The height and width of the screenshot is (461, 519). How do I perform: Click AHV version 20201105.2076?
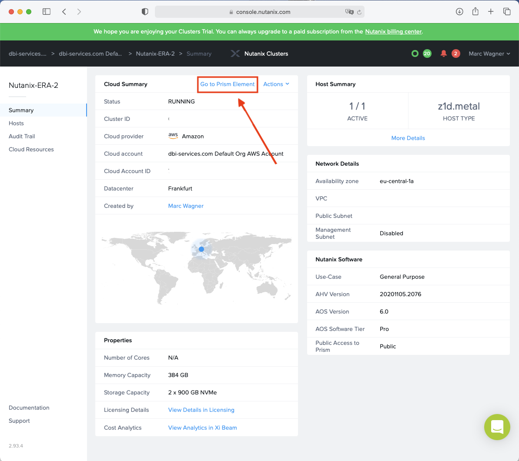(401, 294)
